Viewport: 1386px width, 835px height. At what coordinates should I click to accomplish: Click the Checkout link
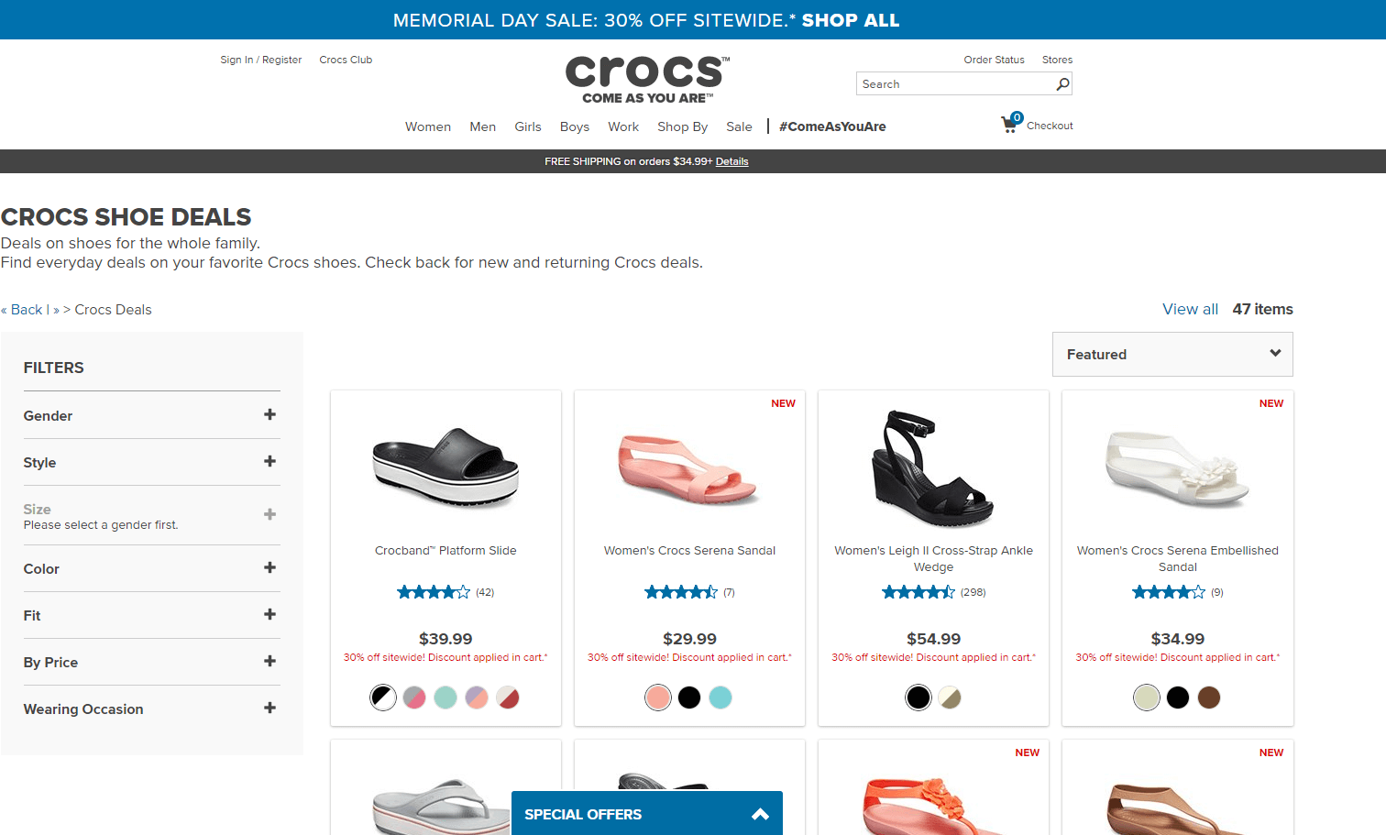(1050, 126)
